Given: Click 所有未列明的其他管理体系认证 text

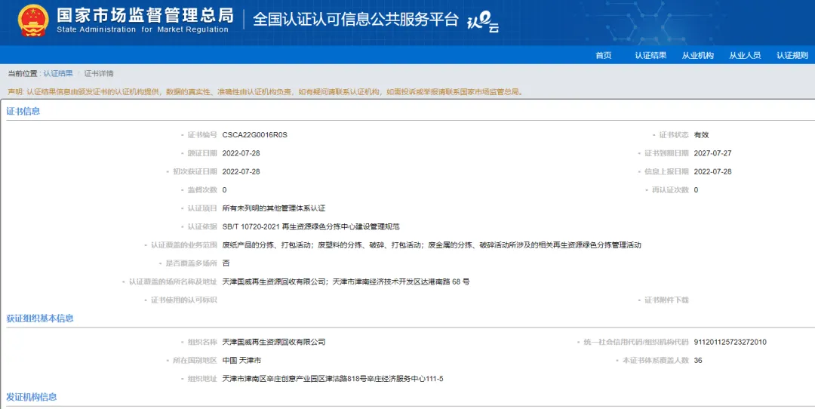Looking at the screenshot, I should 273,208.
